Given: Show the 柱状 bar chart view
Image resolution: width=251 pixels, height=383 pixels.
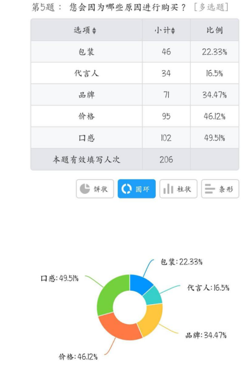Looking at the screenshot, I should click(178, 189).
